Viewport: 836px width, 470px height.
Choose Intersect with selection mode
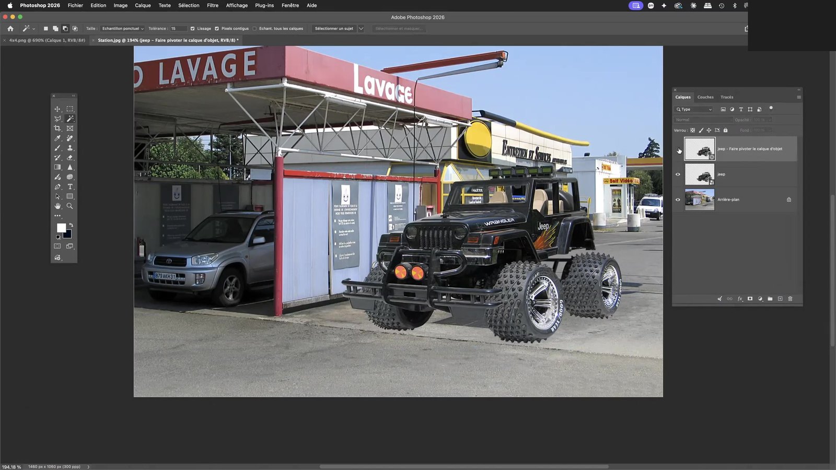[x=75, y=29]
